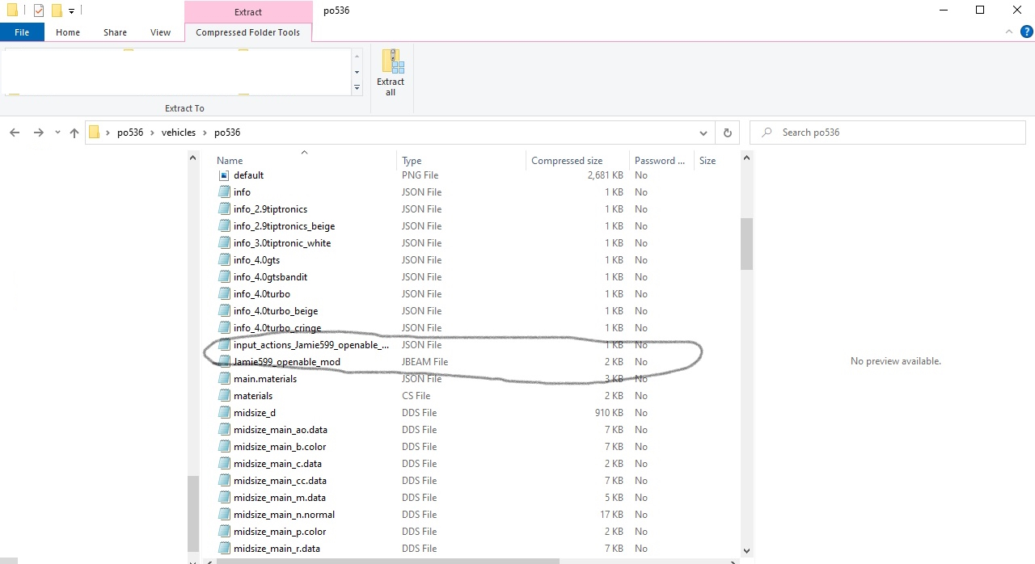Image resolution: width=1035 pixels, height=564 pixels.
Task: Click the CS File type cell
Action: click(416, 396)
